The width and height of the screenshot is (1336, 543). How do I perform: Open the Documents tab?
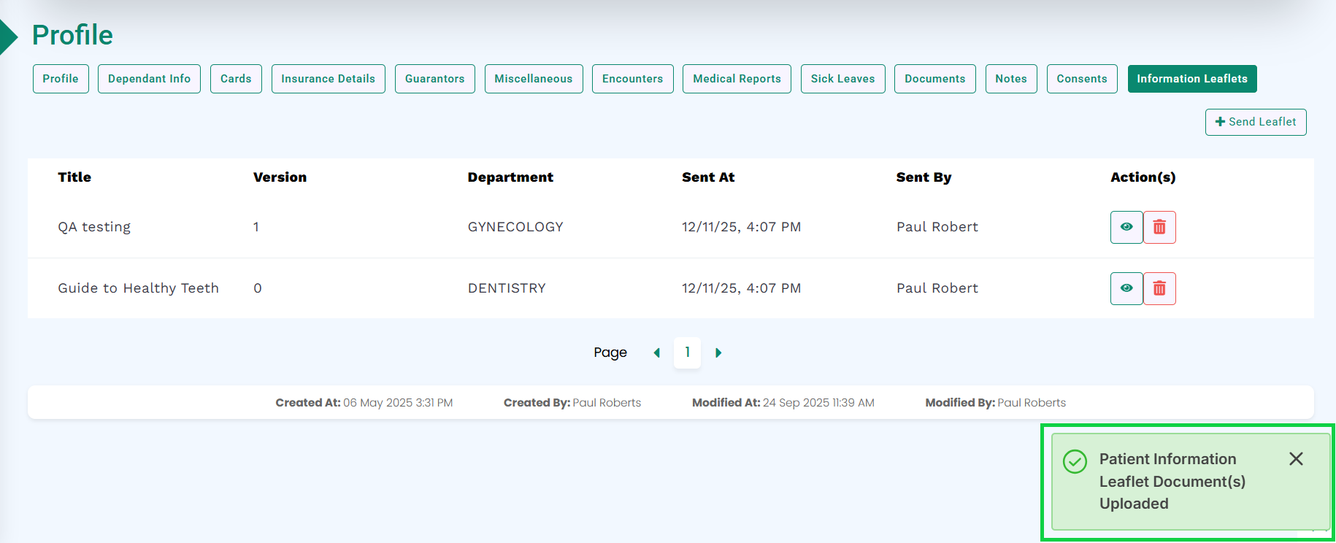point(934,79)
